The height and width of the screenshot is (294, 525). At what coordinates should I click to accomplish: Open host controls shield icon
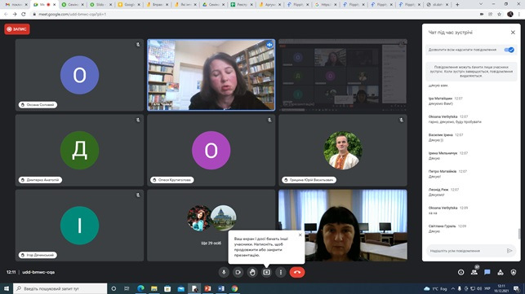pos(514,272)
